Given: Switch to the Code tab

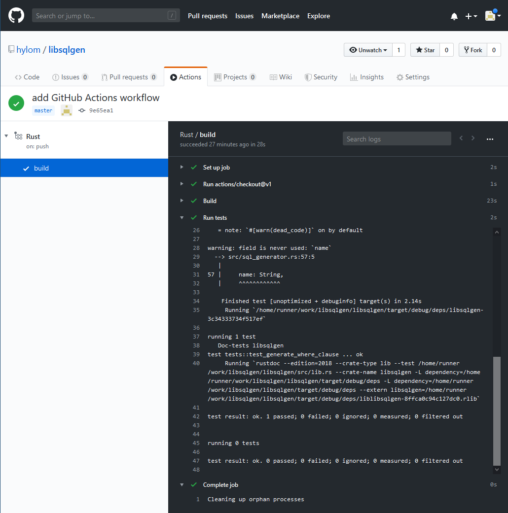Looking at the screenshot, I should click(x=27, y=77).
